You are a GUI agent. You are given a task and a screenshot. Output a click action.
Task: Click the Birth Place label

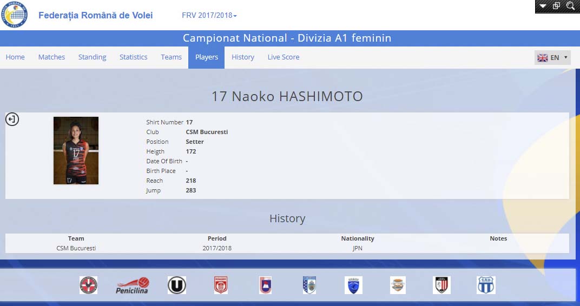tap(161, 171)
